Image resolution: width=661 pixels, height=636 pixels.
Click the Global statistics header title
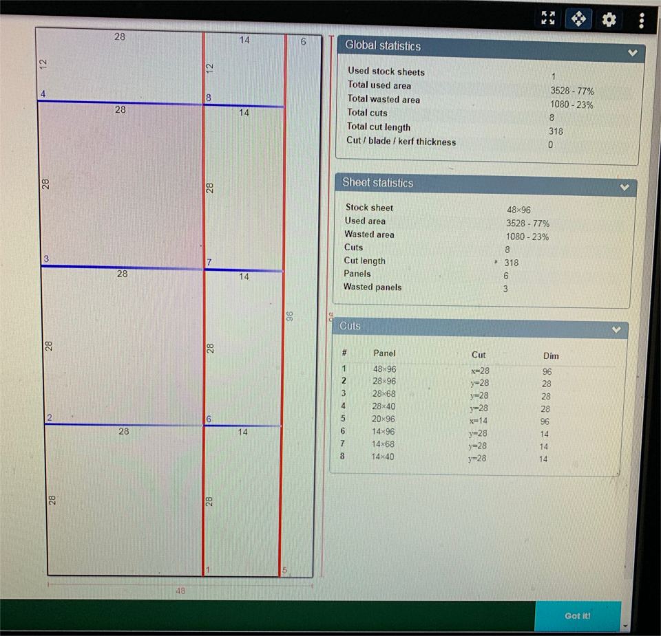(383, 45)
